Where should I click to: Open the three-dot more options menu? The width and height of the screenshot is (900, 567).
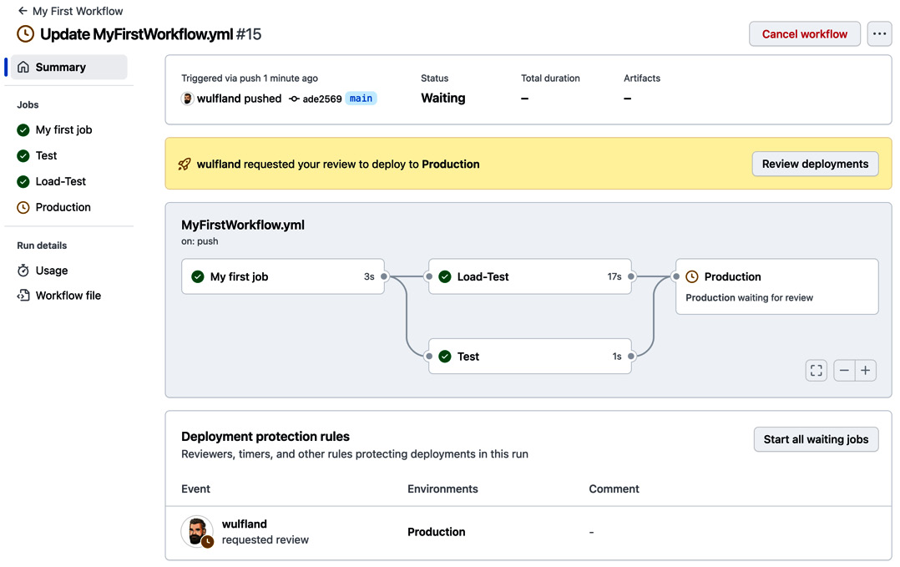879,34
